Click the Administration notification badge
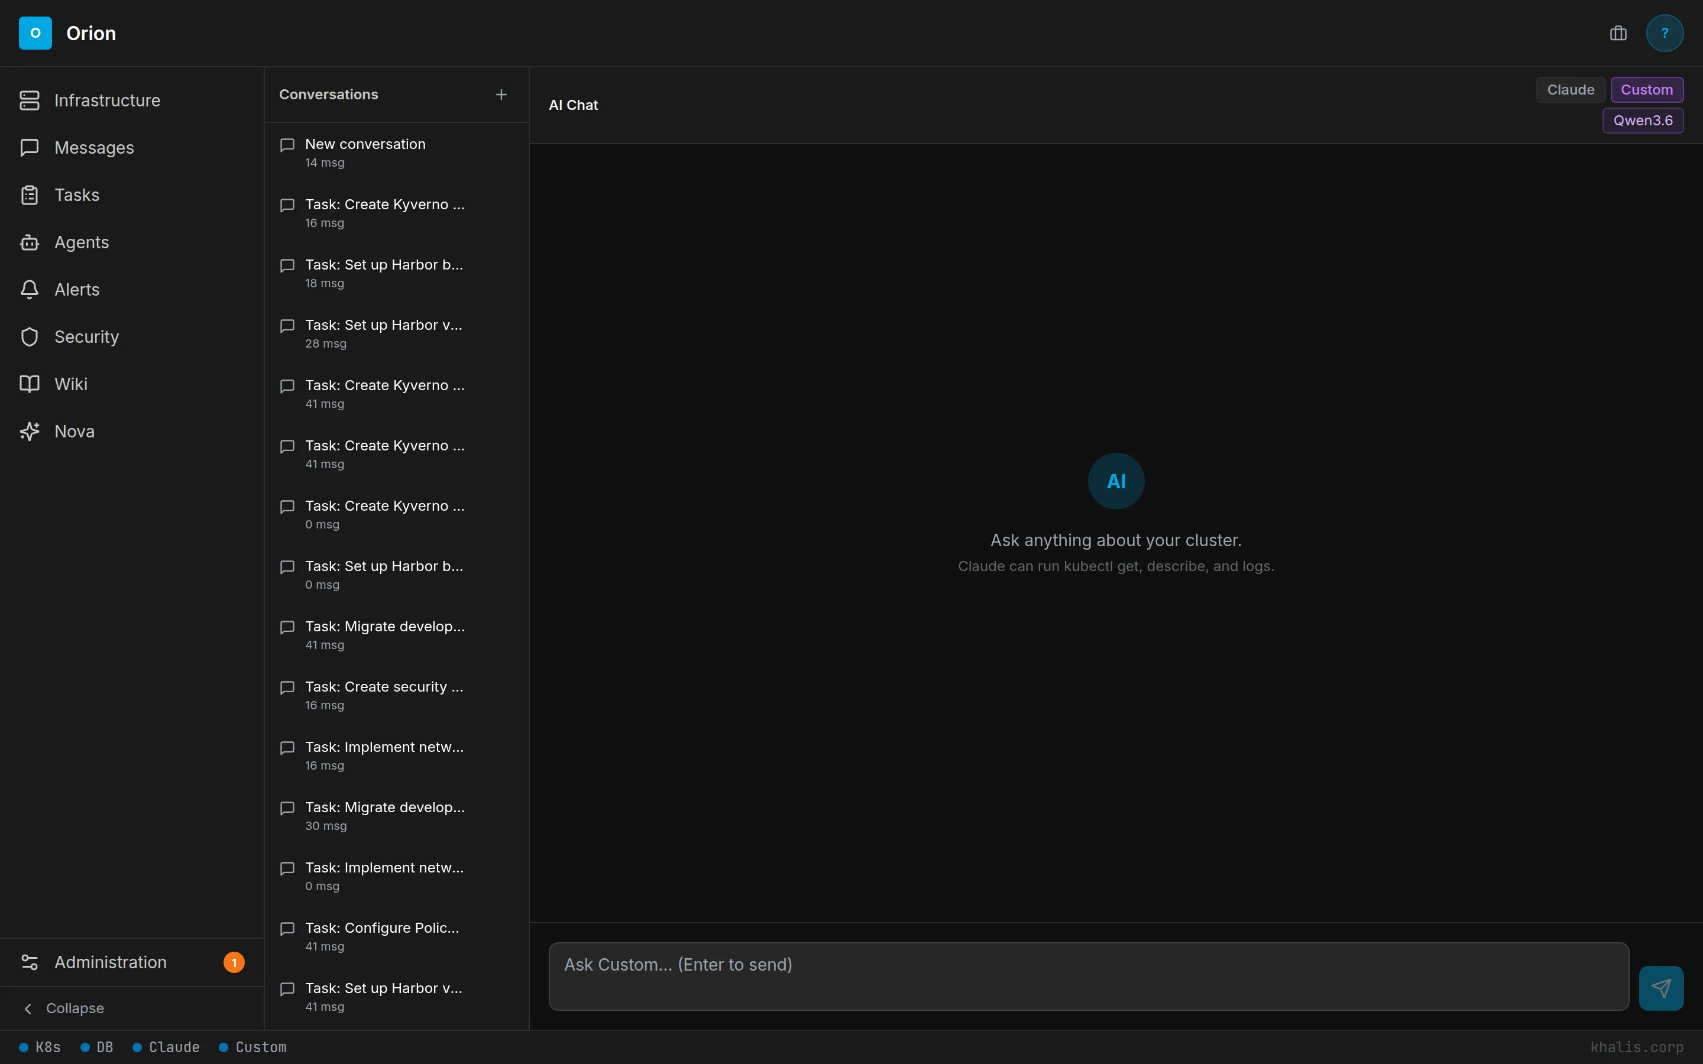The image size is (1703, 1064). (x=234, y=962)
